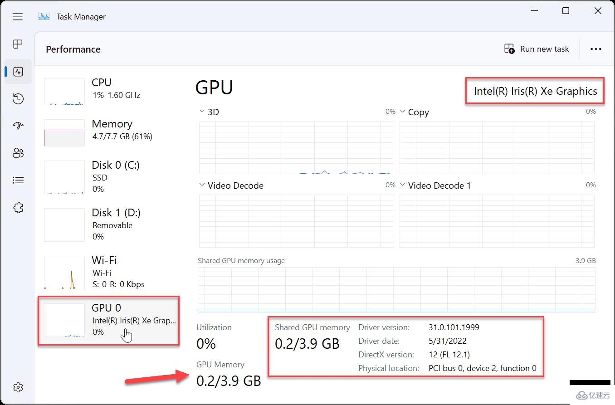The image size is (615, 405).
Task: Open the Details list icon
Action: pyautogui.click(x=18, y=181)
